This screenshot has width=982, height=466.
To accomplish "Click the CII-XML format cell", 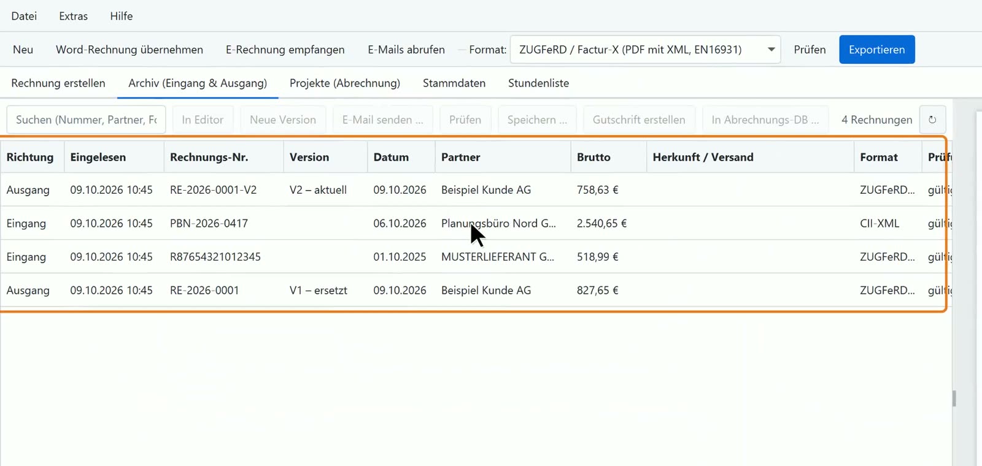I will (x=880, y=223).
